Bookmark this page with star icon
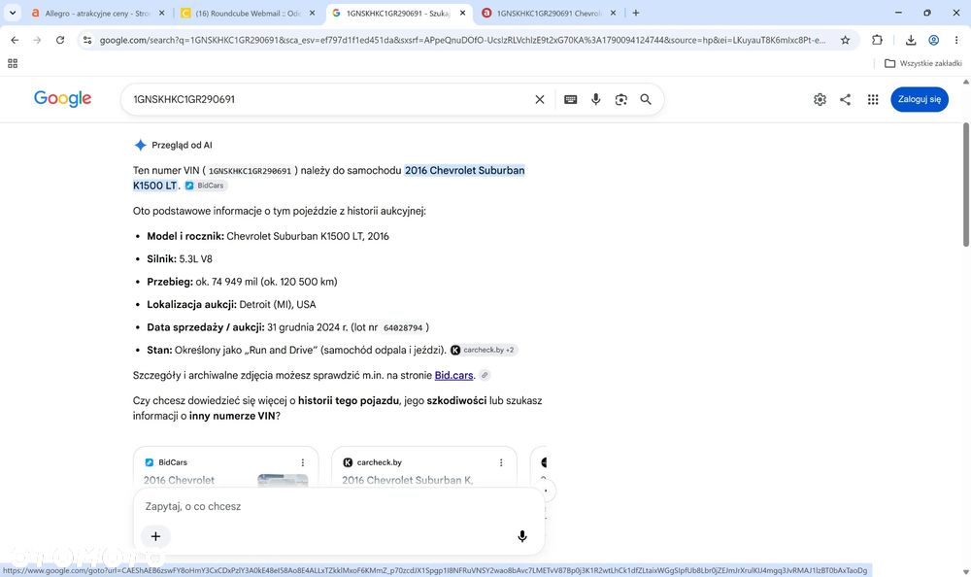 tap(846, 40)
